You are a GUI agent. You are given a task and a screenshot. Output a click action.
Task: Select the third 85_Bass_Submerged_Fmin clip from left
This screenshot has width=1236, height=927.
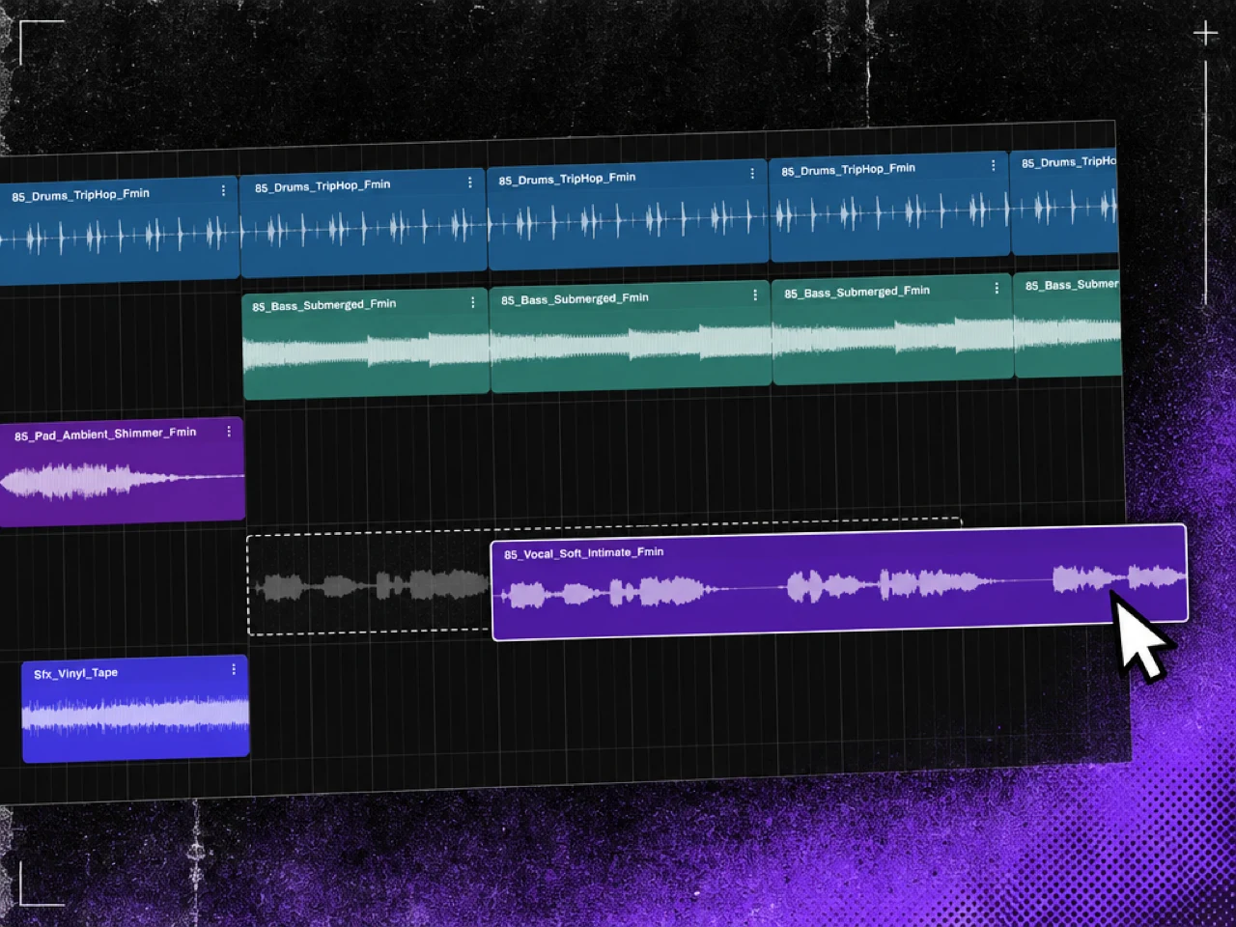(x=892, y=329)
